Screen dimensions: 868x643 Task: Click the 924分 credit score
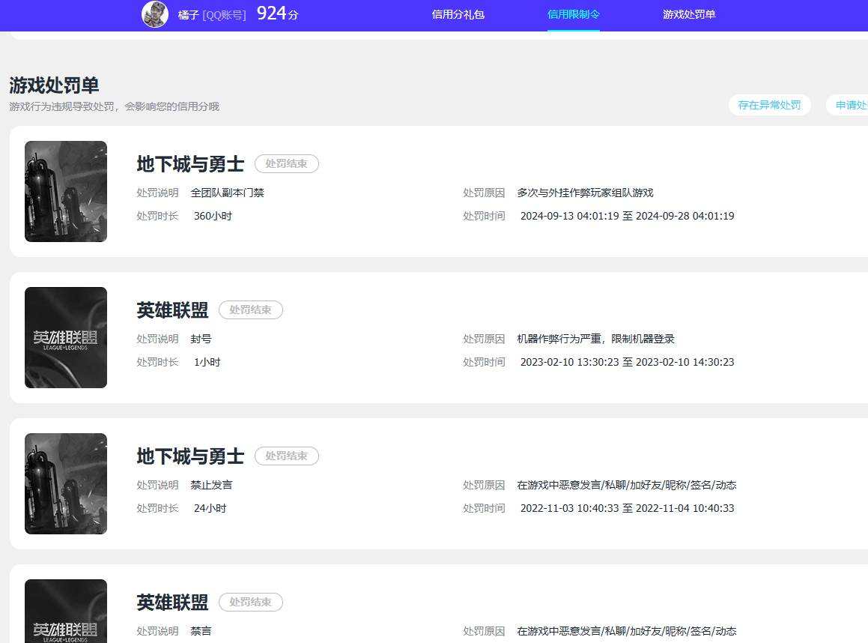pyautogui.click(x=277, y=13)
